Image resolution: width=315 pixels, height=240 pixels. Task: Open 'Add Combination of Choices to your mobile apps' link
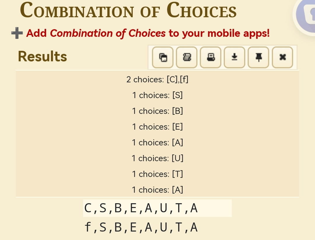tap(148, 33)
